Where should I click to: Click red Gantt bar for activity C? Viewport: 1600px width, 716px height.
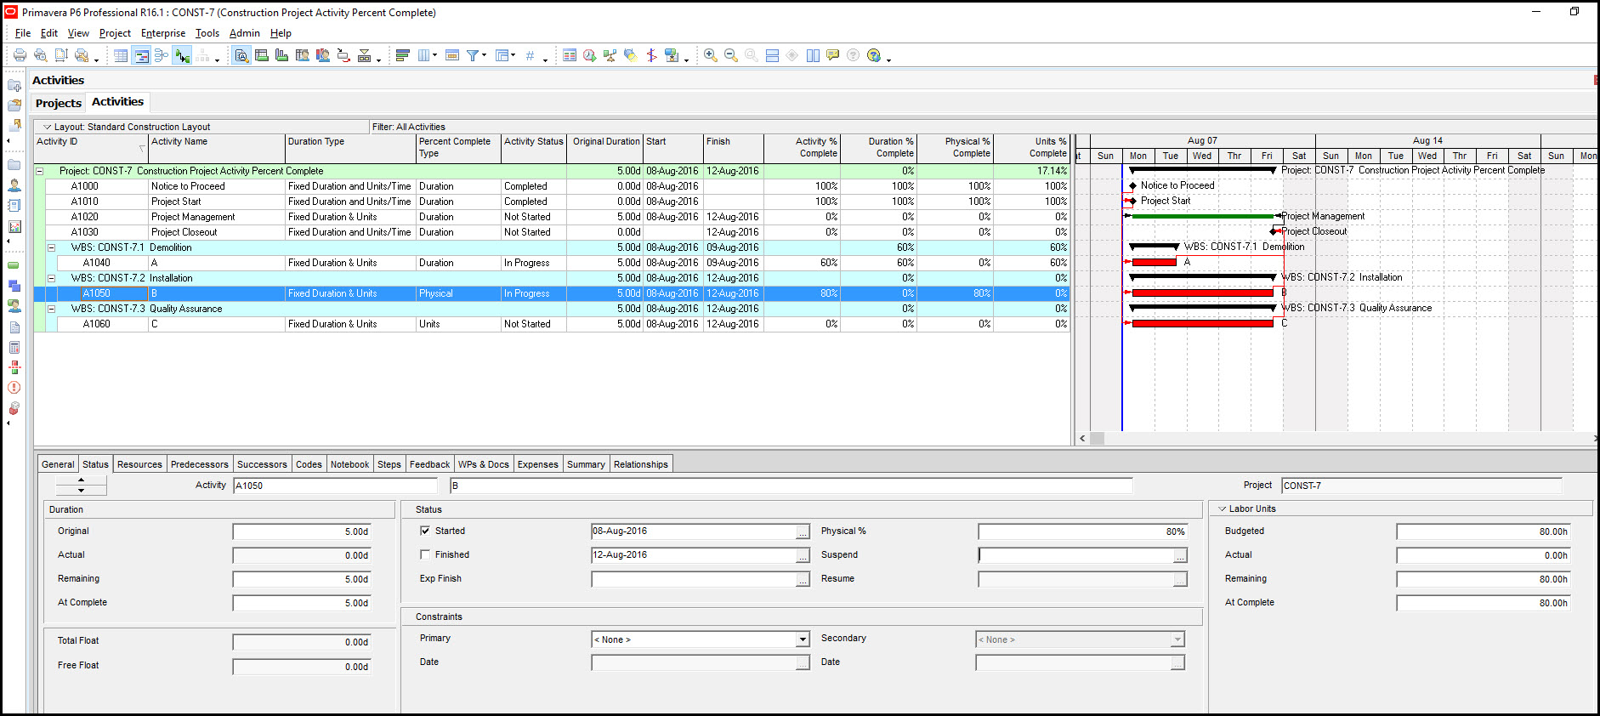click(x=1202, y=323)
